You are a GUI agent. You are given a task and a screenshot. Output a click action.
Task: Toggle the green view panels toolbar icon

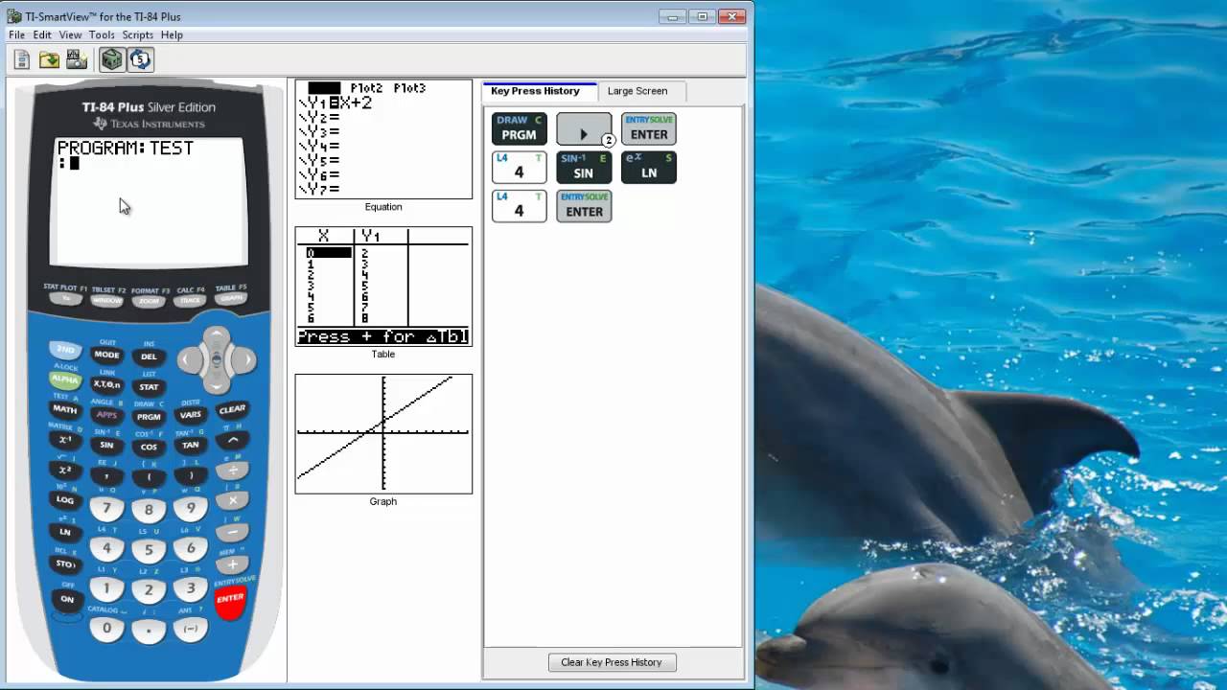[x=112, y=60]
